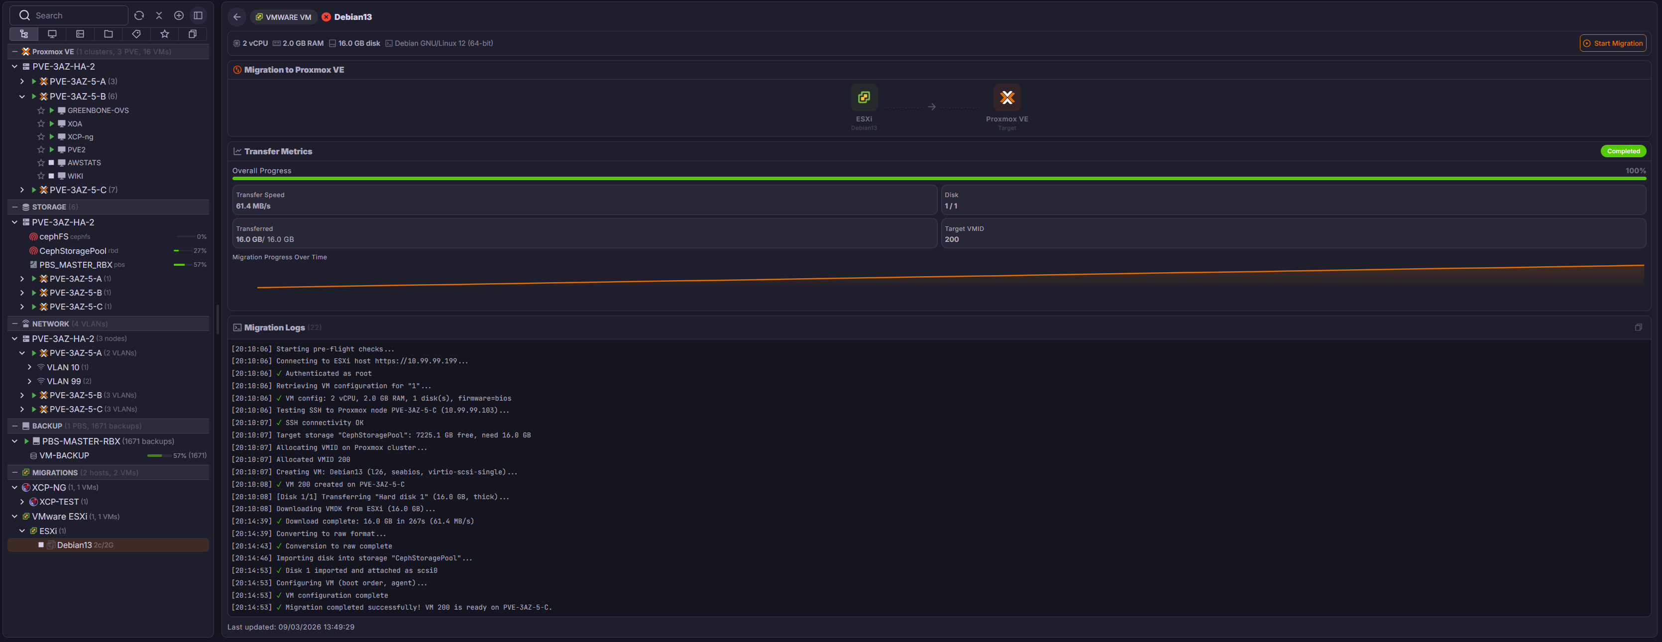The width and height of the screenshot is (1662, 642).
Task: Toggle the sidebar panel layout icon
Action: (x=198, y=15)
